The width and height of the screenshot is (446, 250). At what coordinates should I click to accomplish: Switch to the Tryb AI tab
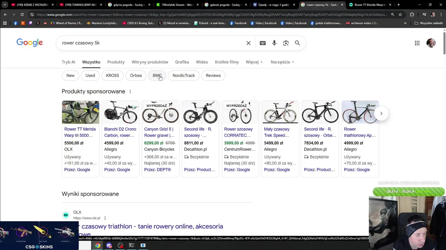tap(68, 62)
